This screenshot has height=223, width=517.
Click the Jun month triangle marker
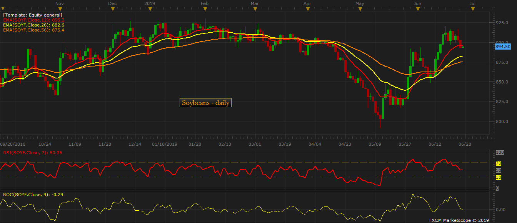pyautogui.click(x=417, y=9)
